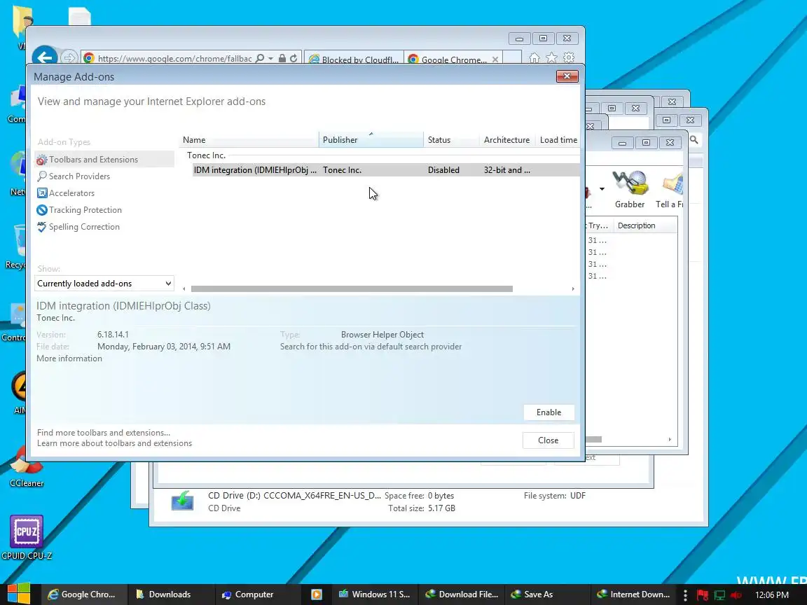Screen dimensions: 807x605
Task: Sort add-ons by Publisher column
Action: tap(371, 140)
